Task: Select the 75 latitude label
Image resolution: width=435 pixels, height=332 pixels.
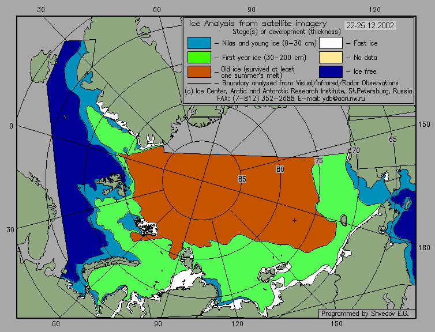Action: [x=319, y=160]
